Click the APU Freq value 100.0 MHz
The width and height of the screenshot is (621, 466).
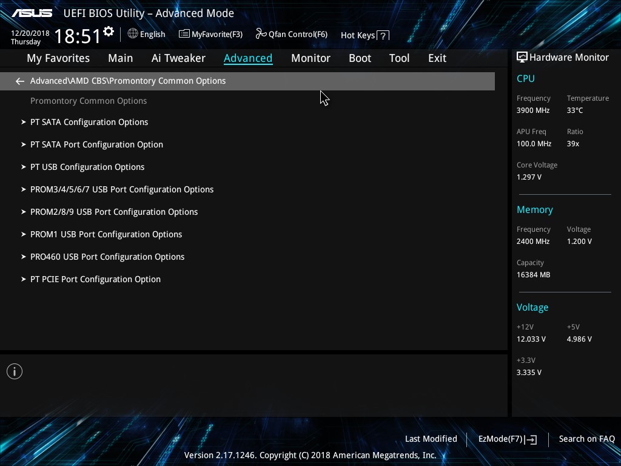[534, 144]
